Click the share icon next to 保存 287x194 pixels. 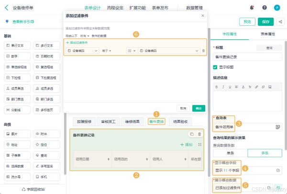(280, 22)
